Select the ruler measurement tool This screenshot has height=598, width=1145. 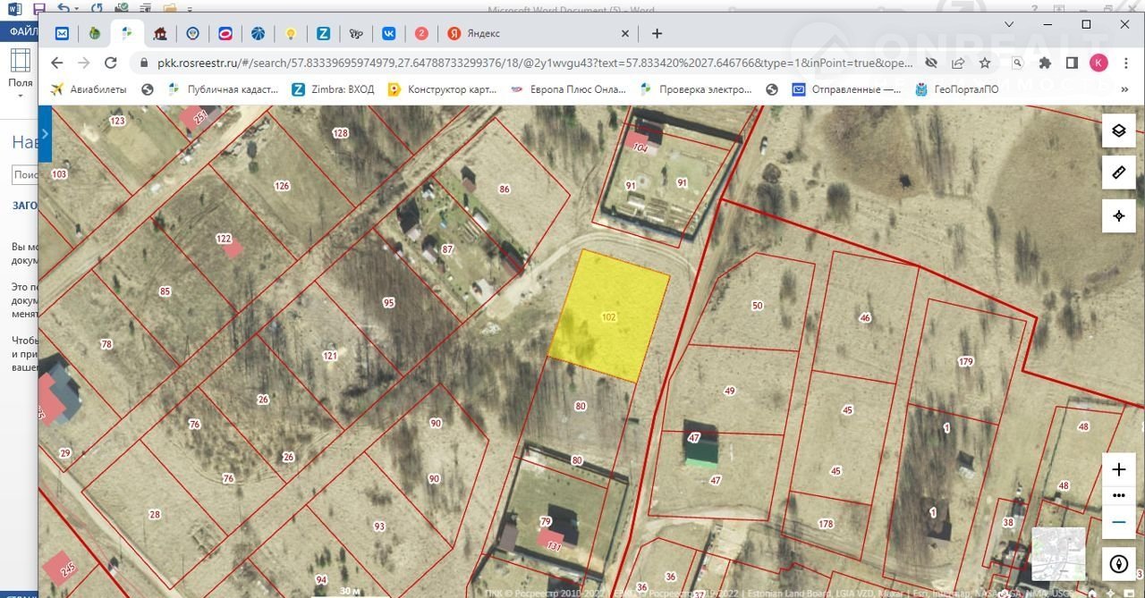[x=1118, y=173]
